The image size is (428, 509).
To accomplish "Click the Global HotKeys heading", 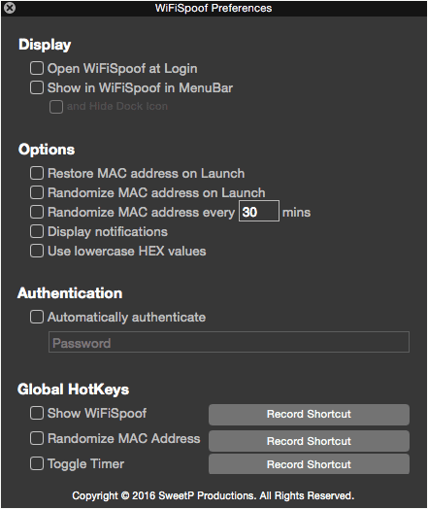I will coord(74,390).
